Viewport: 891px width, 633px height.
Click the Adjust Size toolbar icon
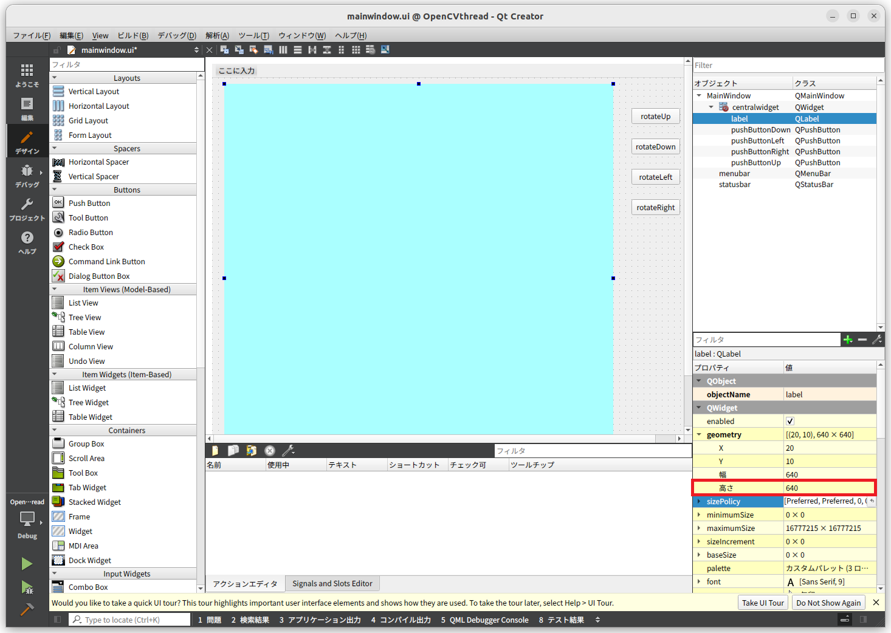point(385,50)
